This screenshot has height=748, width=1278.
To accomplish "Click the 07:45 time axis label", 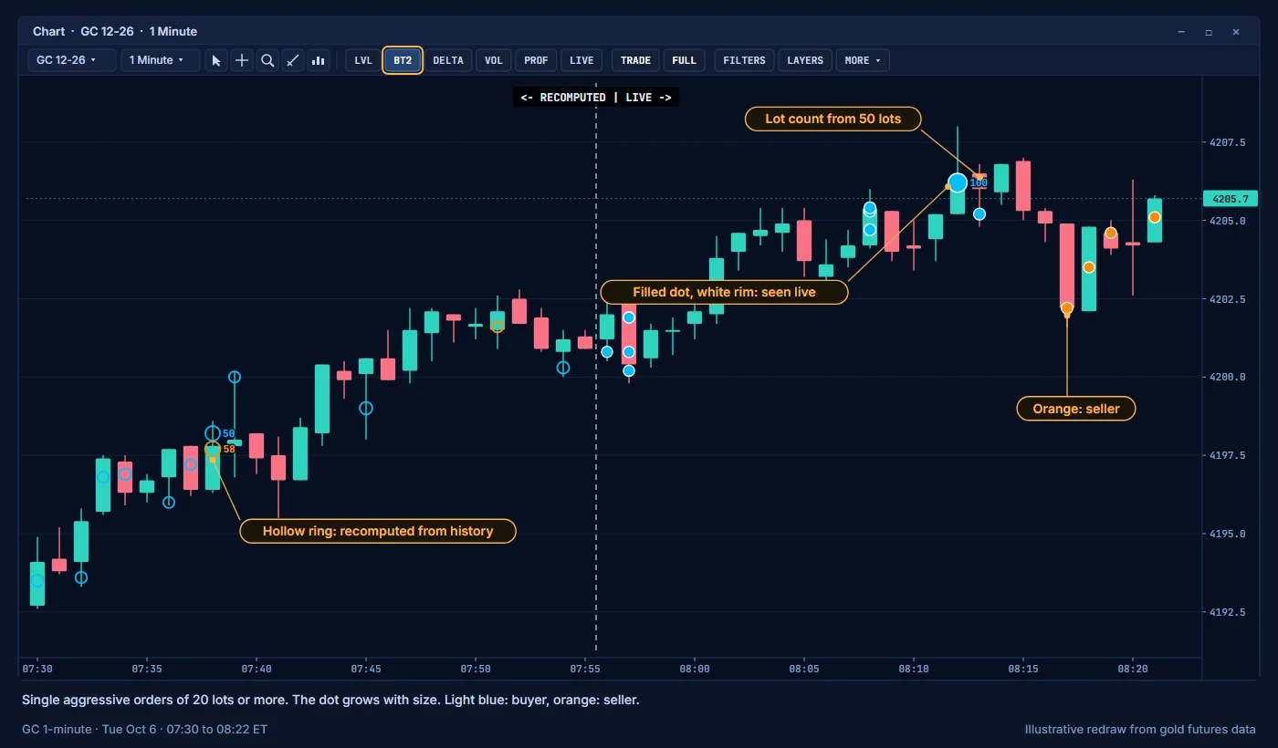I will (366, 669).
